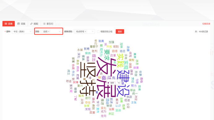Click the word 着眼于 in the cloud
Image resolution: width=214 pixels, height=120 pixels.
tap(94, 47)
